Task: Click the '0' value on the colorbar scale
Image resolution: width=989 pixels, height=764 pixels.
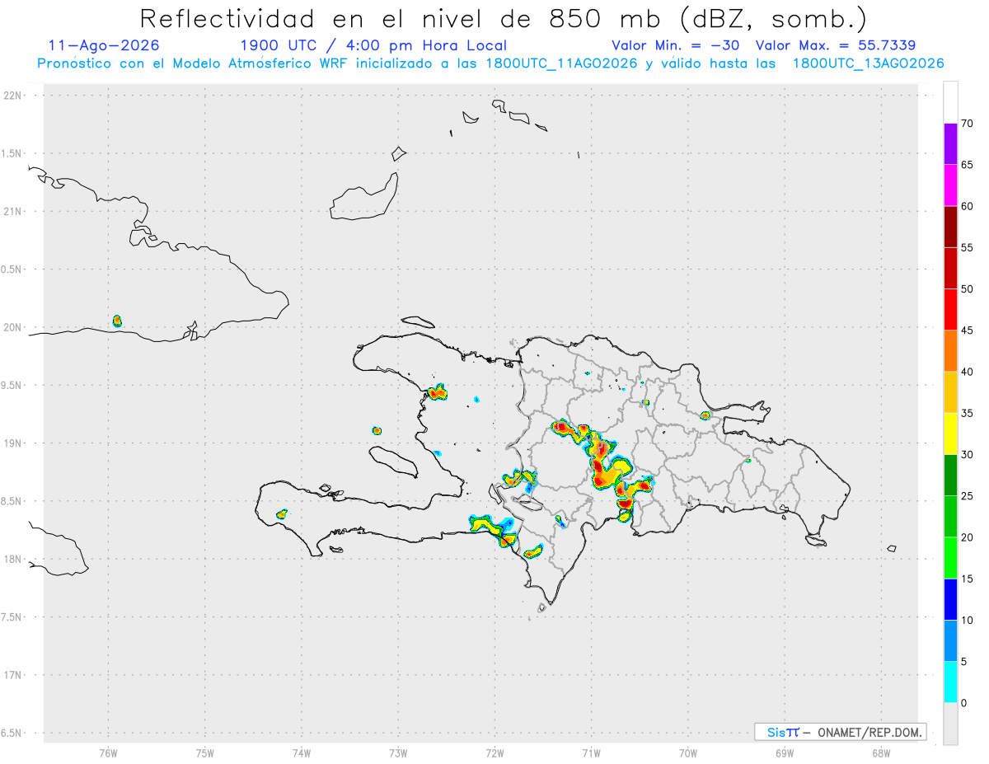Action: pyautogui.click(x=964, y=703)
